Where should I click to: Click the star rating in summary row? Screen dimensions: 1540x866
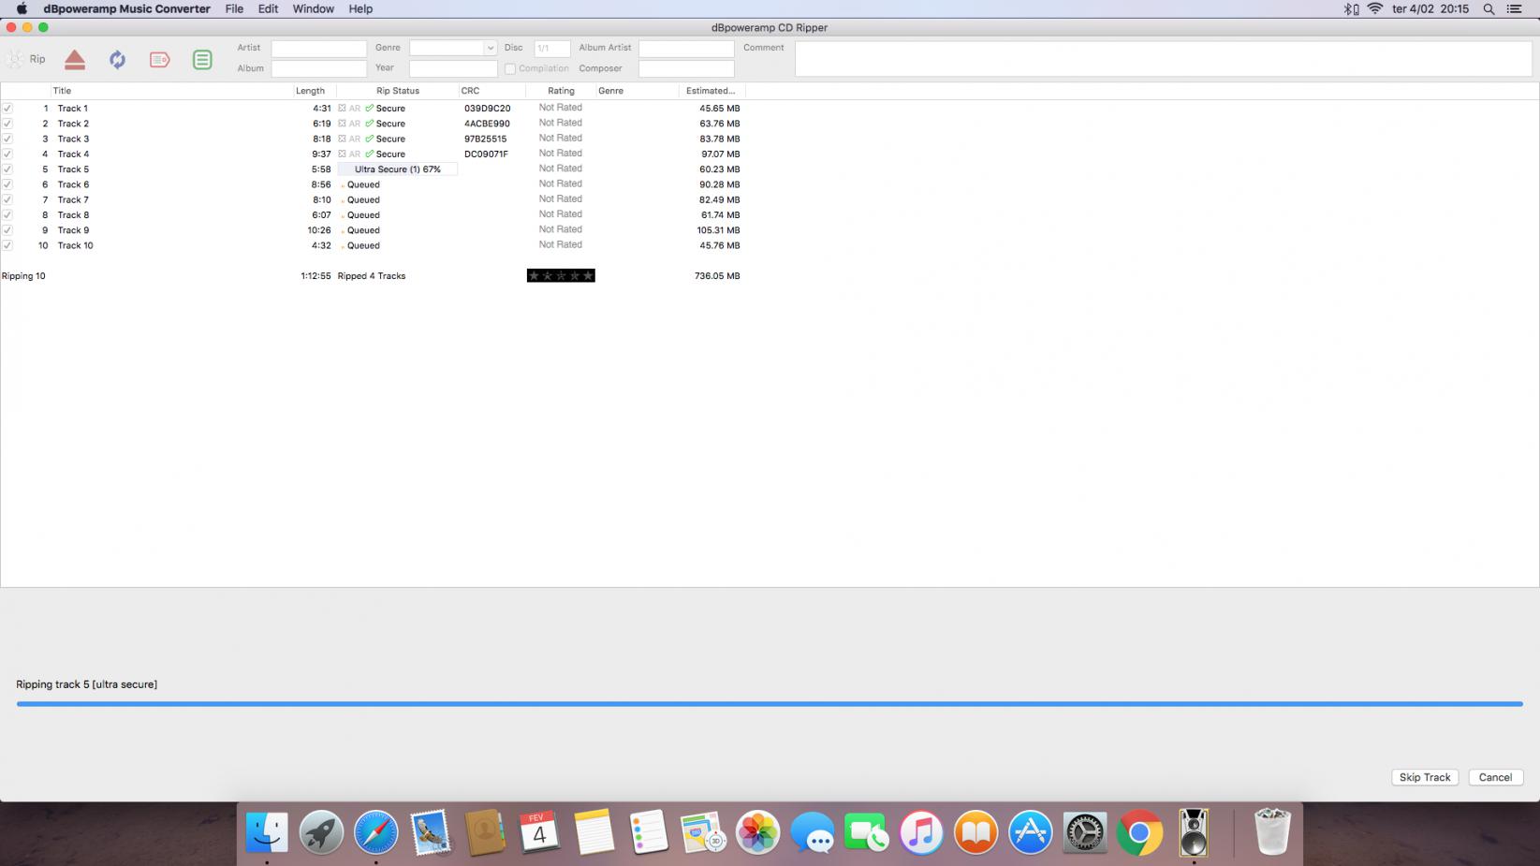pos(561,275)
